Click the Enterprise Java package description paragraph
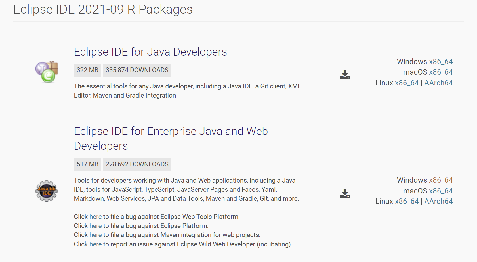This screenshot has height=262, width=477. click(x=186, y=189)
